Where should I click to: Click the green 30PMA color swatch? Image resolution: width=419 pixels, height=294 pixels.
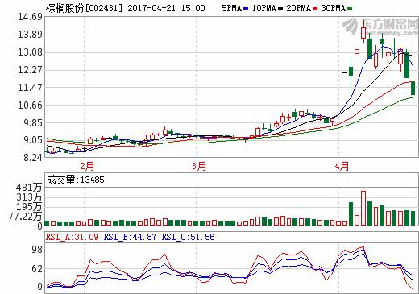click(350, 9)
